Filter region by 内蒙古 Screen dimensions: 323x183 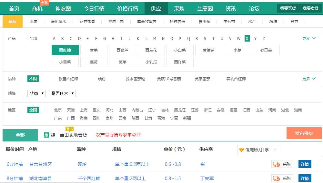tap(137, 110)
